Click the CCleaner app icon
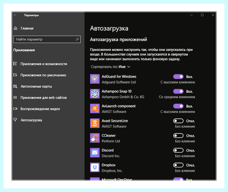228x192 pixels. (95, 138)
